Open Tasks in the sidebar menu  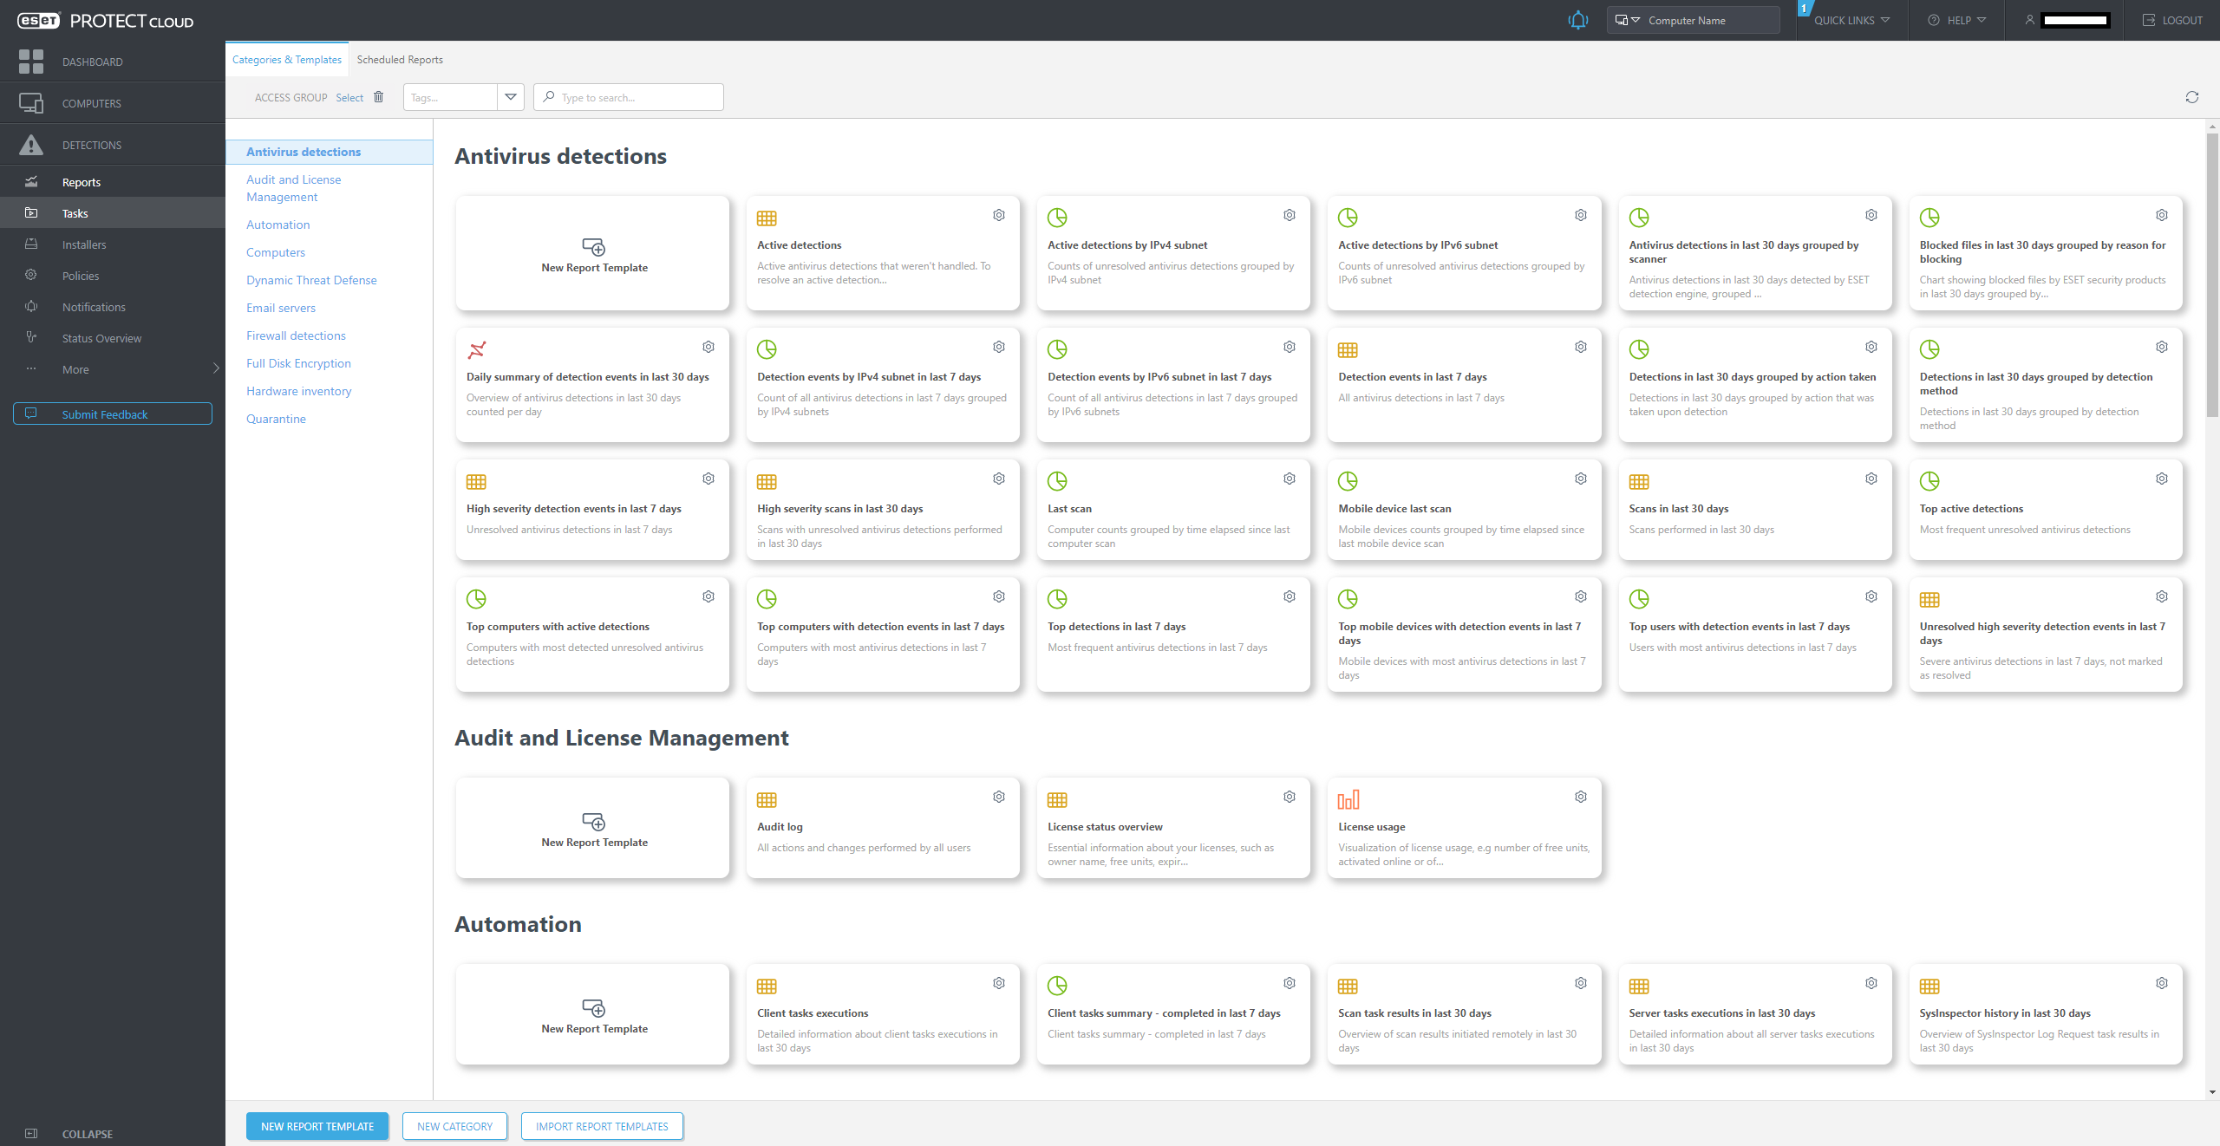click(75, 213)
